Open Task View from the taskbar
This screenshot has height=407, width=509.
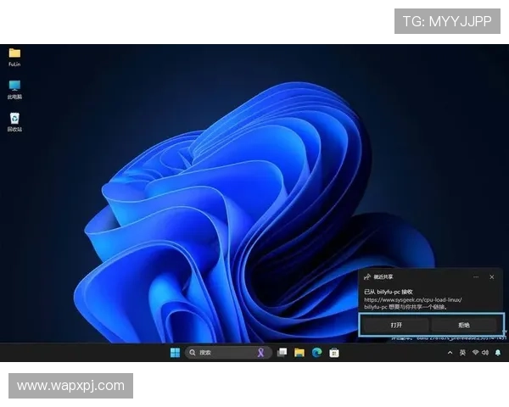click(x=282, y=353)
